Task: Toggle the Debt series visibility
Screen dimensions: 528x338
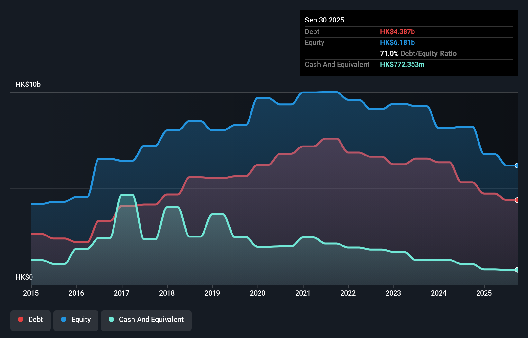Action: click(x=30, y=320)
